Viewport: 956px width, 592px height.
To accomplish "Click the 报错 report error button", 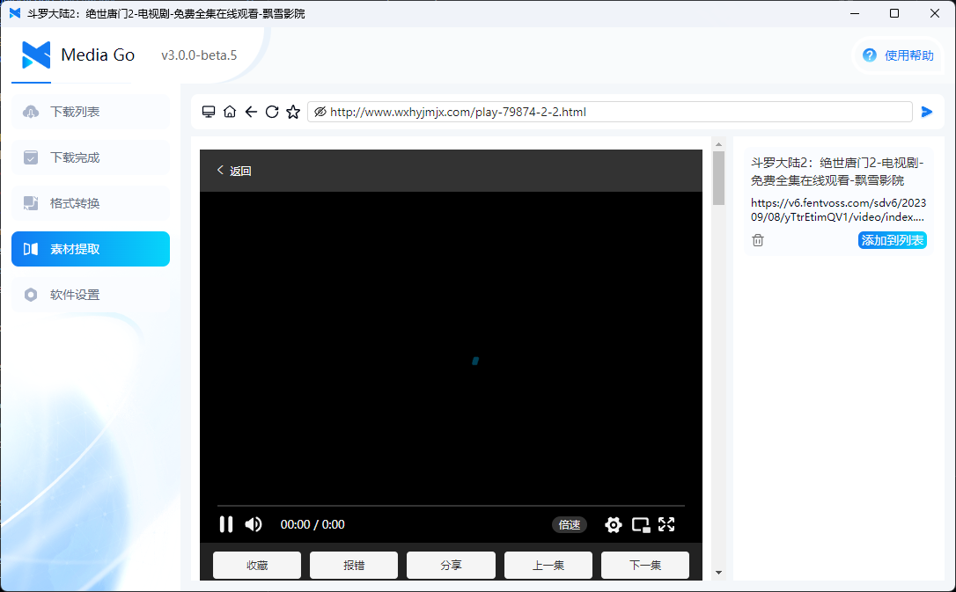I will [354, 566].
